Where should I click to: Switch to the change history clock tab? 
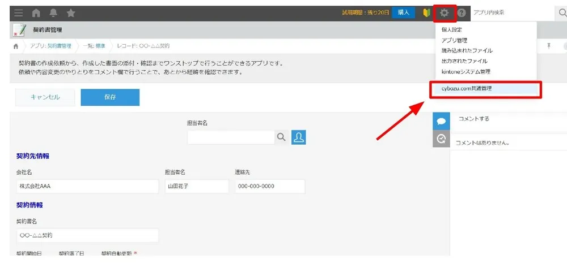441,139
